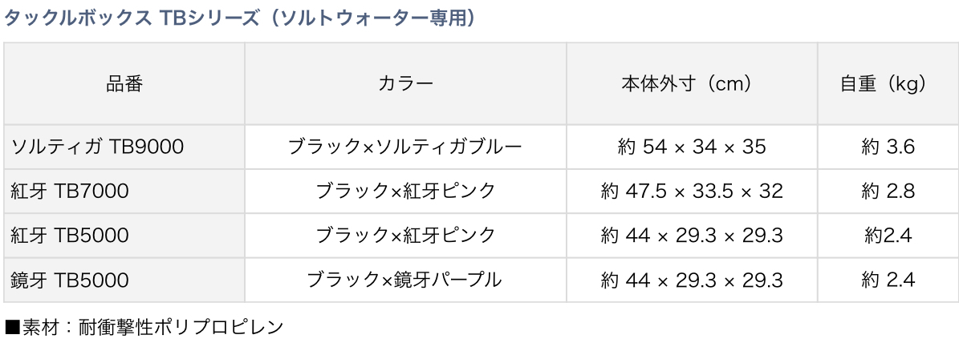Select the 約 2.8 weight cell

click(888, 191)
